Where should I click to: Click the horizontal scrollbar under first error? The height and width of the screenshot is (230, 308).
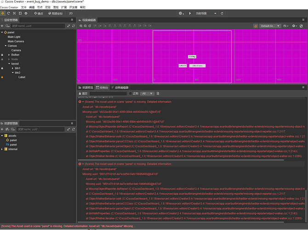click(181, 160)
